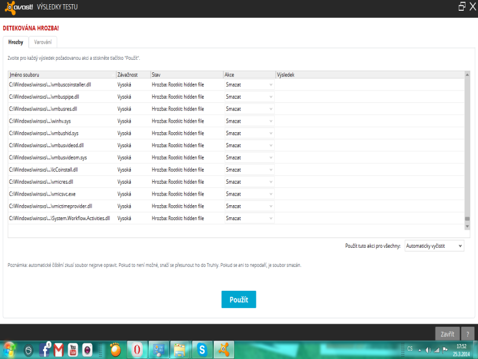Screen dimensions: 478x359
Task: Open the network signal tray icon
Action: coord(437,350)
